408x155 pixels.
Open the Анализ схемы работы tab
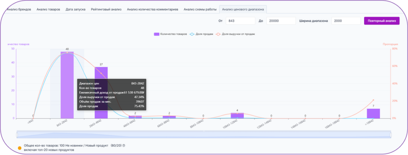(200, 9)
